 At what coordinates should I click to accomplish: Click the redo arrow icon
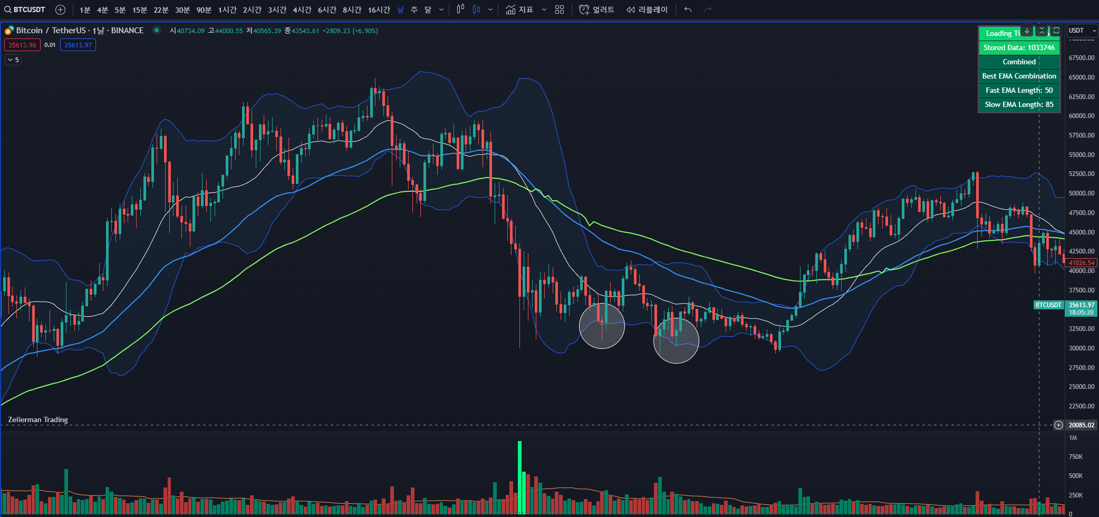(x=708, y=9)
